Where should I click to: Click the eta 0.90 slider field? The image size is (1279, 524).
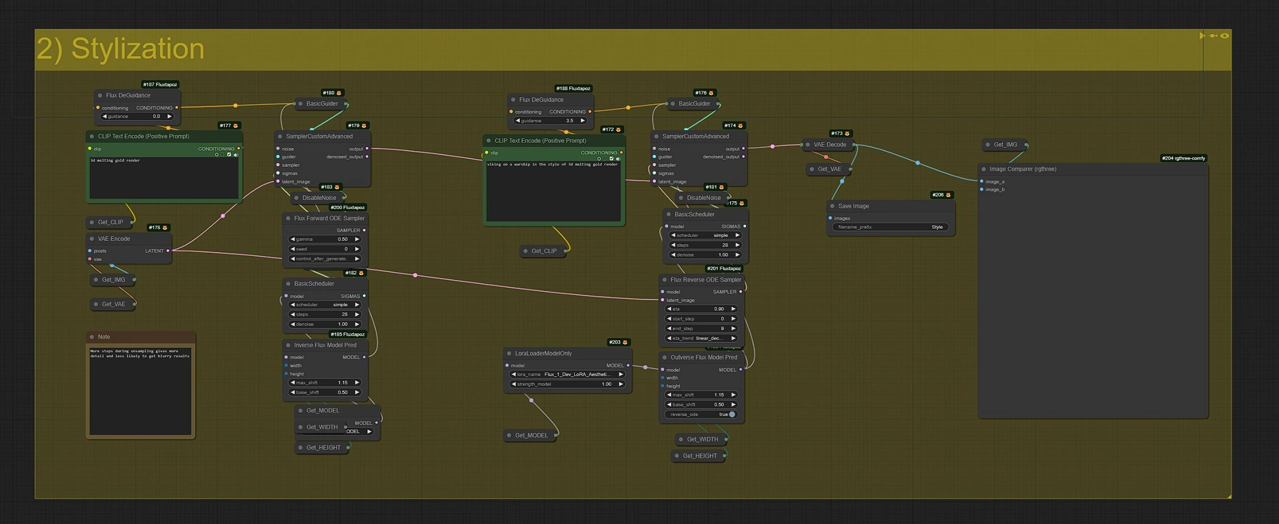click(x=702, y=309)
